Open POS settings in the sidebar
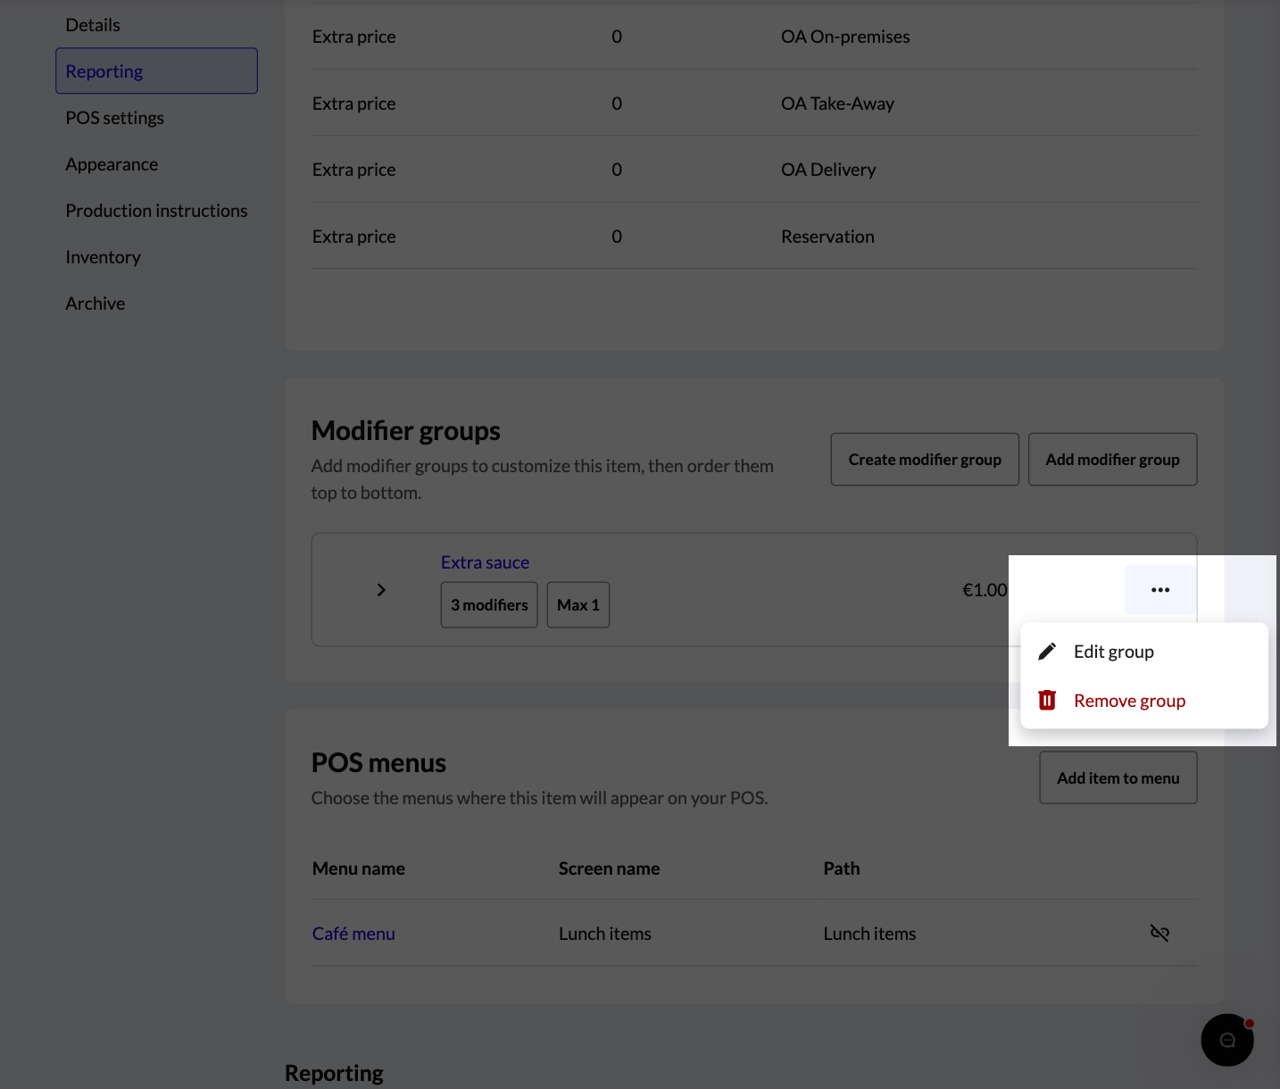1280x1089 pixels. point(114,118)
